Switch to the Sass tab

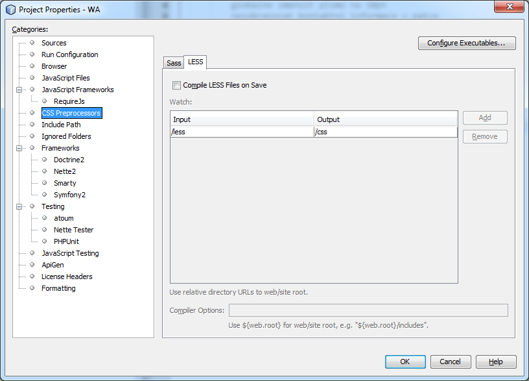point(174,63)
